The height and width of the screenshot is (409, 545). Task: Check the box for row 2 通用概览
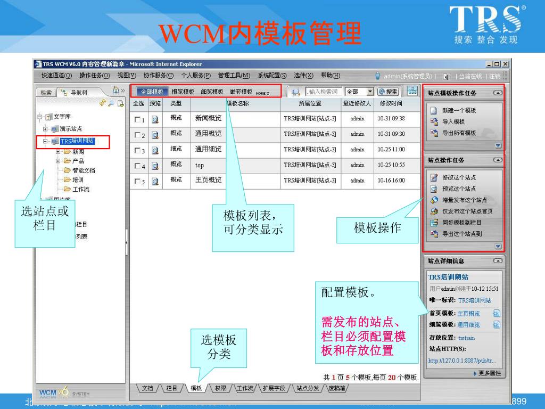[137, 135]
